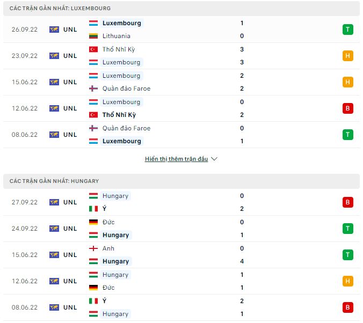This screenshot has width=363, height=323.
Task: Click the Faroe Islands flag in 08.06.22 match
Action: pyautogui.click(x=93, y=128)
